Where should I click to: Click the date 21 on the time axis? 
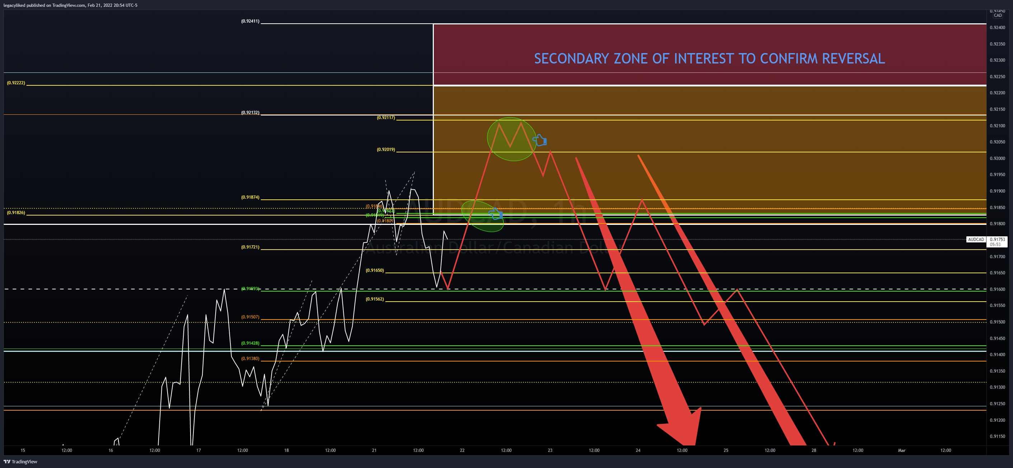pos(374,450)
